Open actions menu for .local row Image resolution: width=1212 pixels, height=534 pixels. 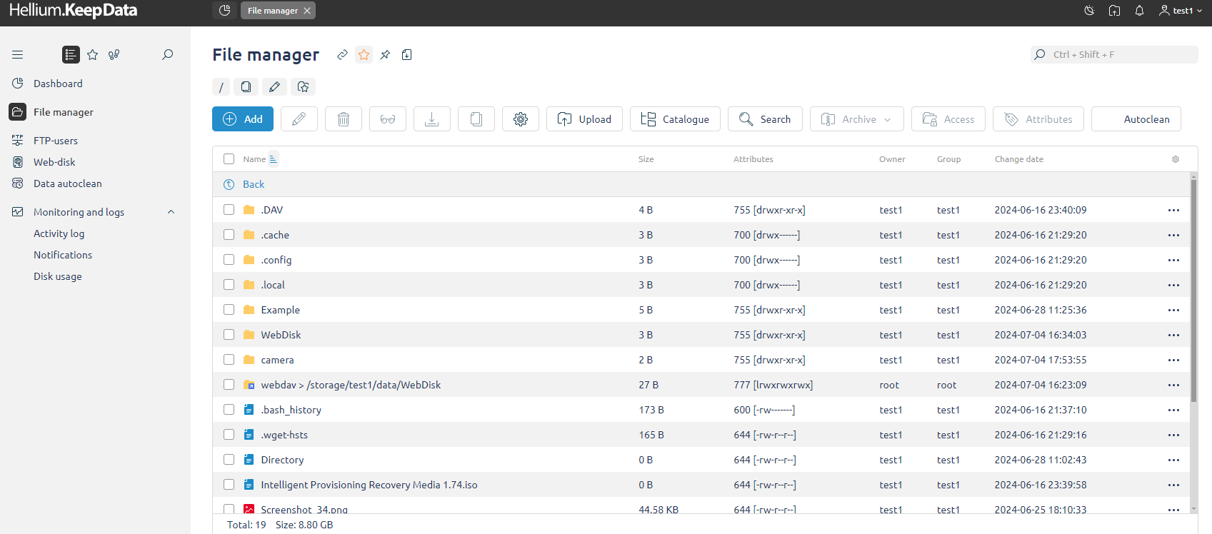(x=1173, y=285)
